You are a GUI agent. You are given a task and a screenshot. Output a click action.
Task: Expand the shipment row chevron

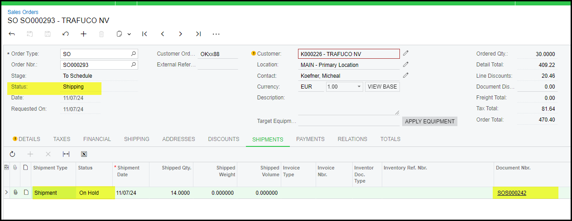click(x=6, y=193)
